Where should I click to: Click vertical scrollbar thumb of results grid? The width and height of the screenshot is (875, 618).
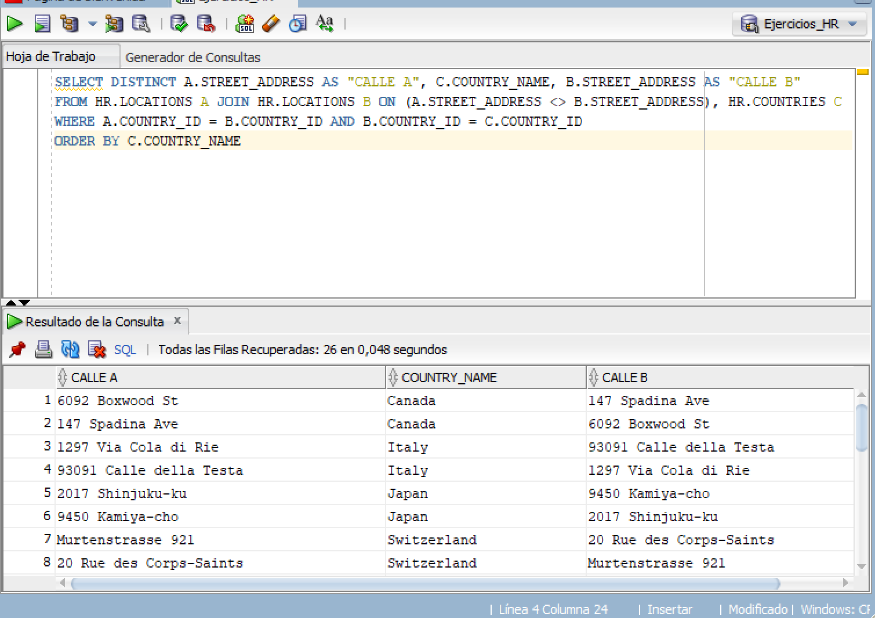pyautogui.click(x=862, y=427)
